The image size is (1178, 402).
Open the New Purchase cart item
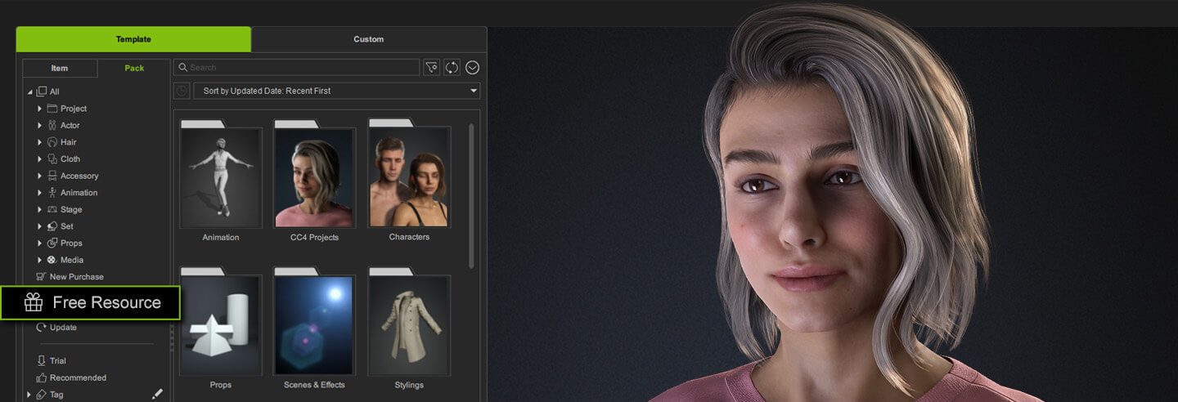[x=76, y=277]
